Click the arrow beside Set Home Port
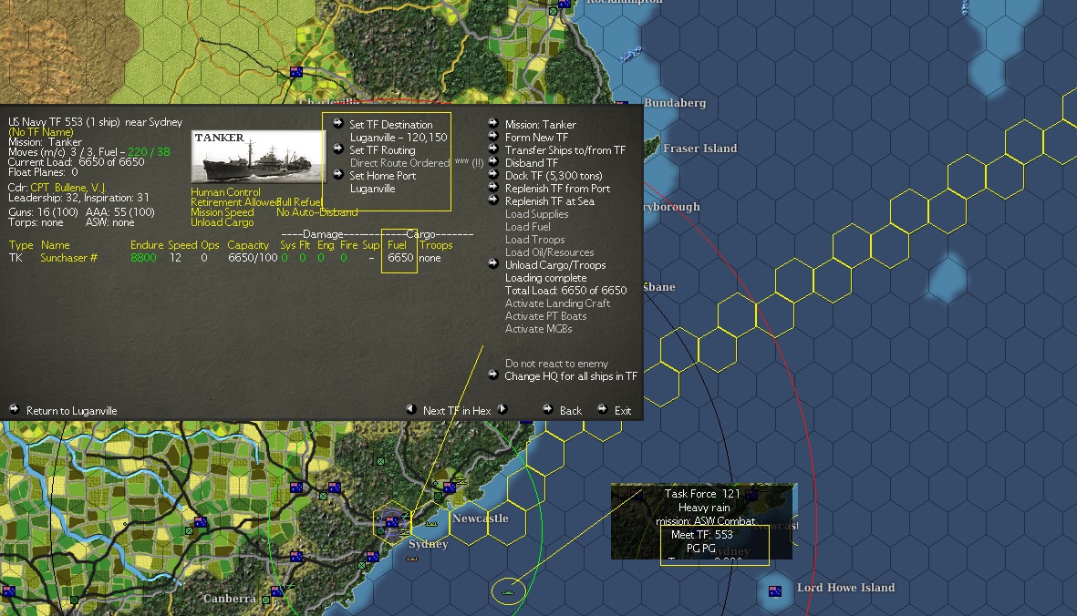Image resolution: width=1077 pixels, height=616 pixels. tap(338, 174)
